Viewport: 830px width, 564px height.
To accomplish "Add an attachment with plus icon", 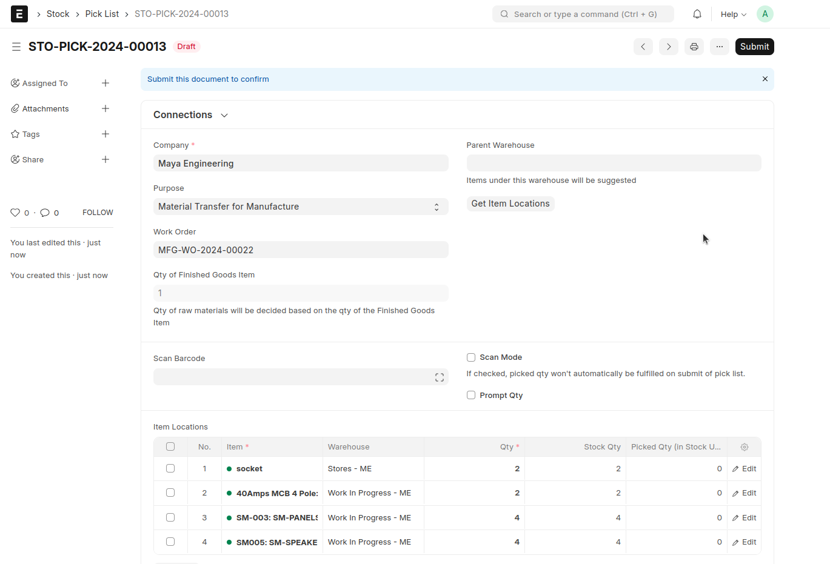I will click(x=105, y=108).
